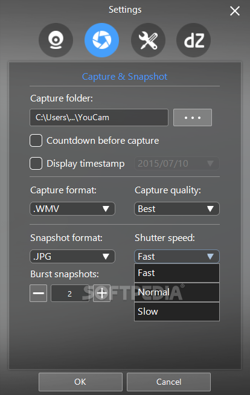Open the dZ DirectorZone settings tab

(x=194, y=40)
